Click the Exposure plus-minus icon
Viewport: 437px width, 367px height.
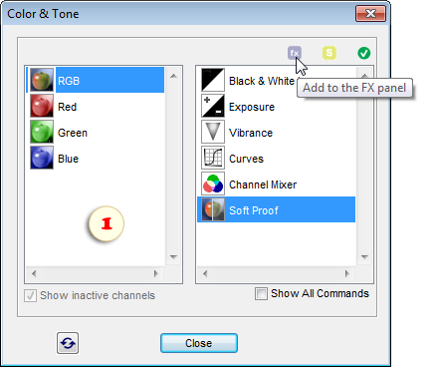(213, 106)
